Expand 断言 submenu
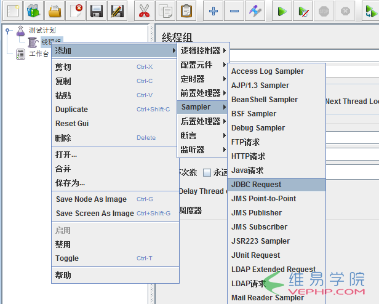Viewport: 379px width, 304px height. click(x=202, y=135)
